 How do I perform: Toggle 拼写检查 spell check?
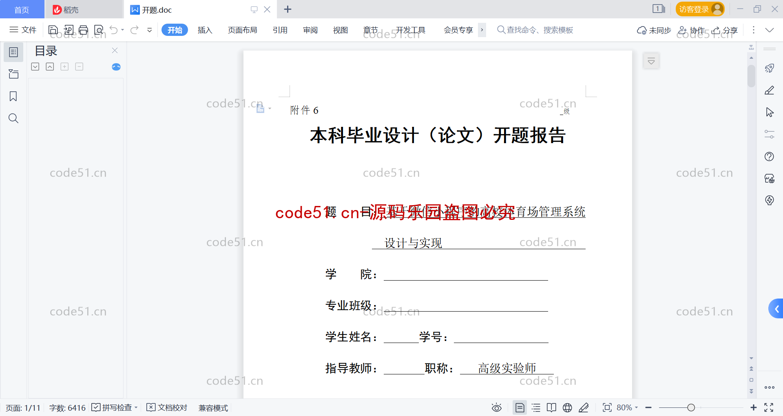coord(112,407)
